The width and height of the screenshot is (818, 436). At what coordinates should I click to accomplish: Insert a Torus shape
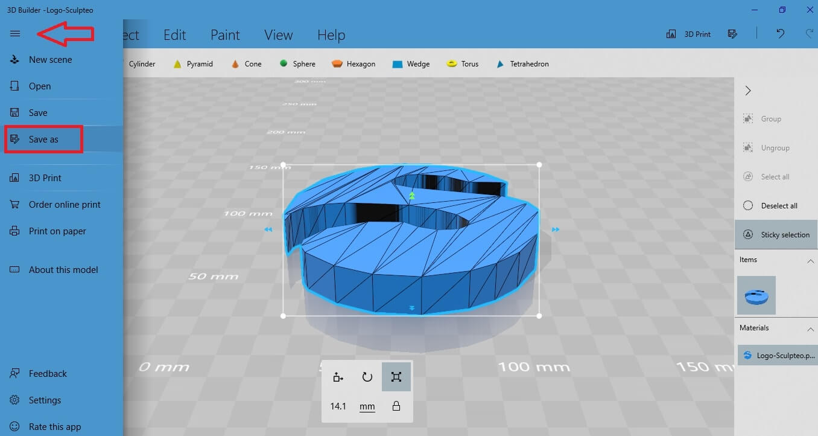pos(463,63)
